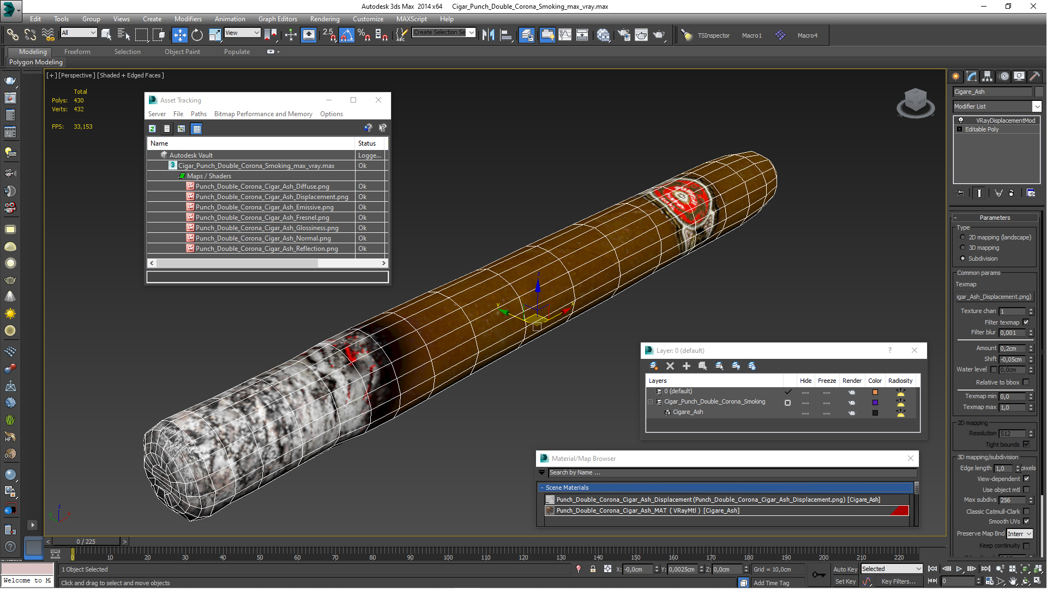Open the Hierarchy command panel tab
This screenshot has width=1047, height=589.
988,76
